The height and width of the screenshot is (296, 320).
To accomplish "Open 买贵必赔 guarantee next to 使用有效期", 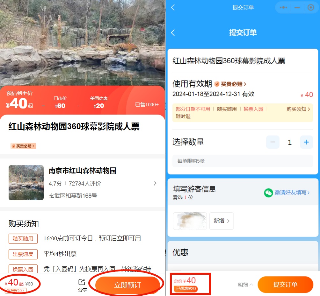I will [231, 84].
